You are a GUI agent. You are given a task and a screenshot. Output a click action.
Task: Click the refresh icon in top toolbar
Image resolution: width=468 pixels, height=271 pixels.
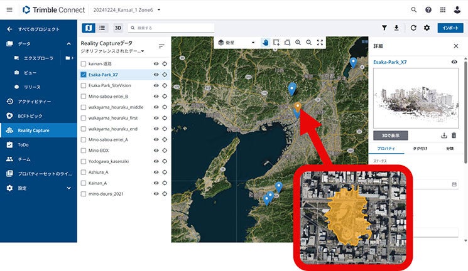(413, 28)
